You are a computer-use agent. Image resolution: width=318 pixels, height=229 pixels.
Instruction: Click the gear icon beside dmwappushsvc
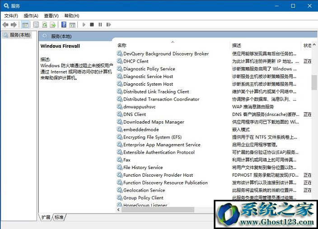(120, 106)
